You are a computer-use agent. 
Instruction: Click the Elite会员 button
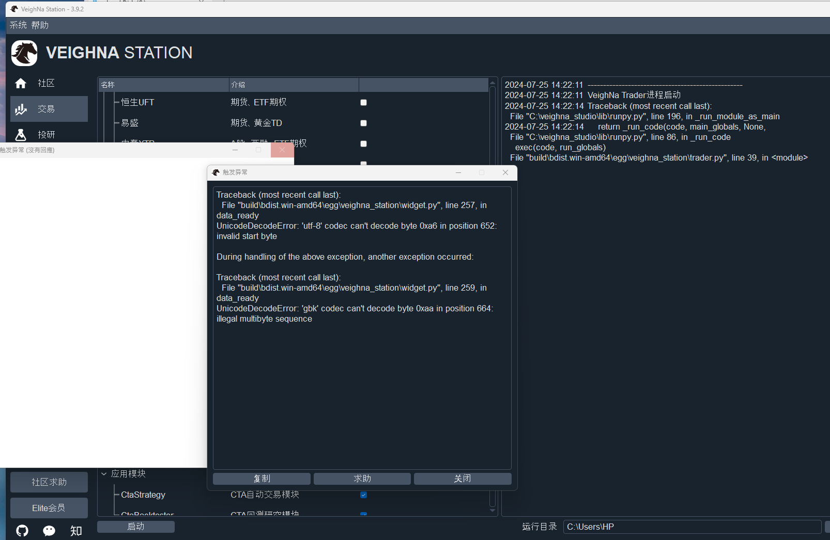click(x=49, y=508)
